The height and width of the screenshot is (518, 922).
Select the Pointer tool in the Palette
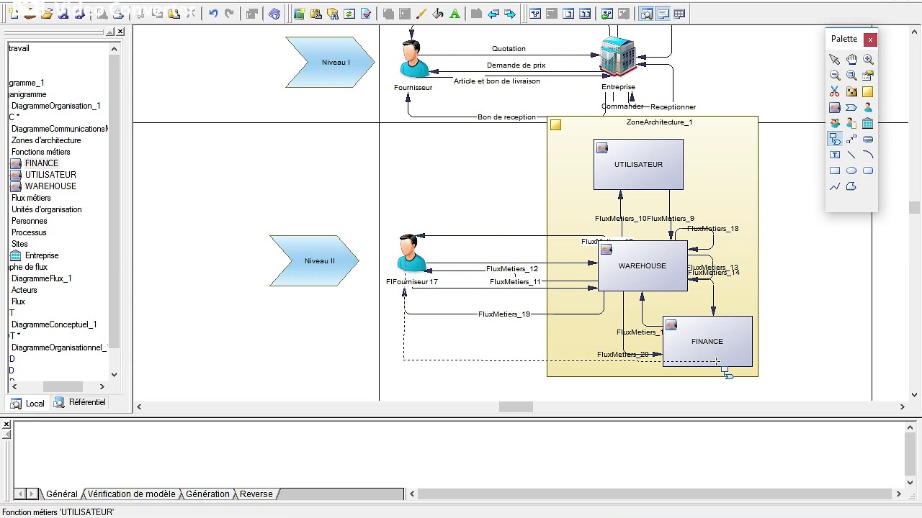click(834, 60)
